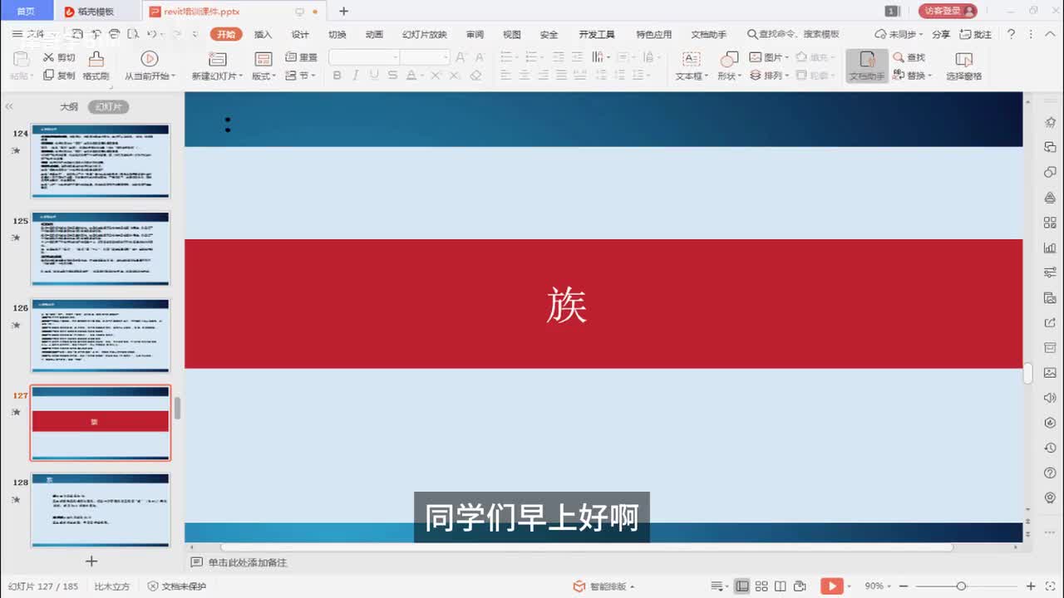The height and width of the screenshot is (598, 1064).
Task: Open the 动画 ribbon tab
Action: 374,34
